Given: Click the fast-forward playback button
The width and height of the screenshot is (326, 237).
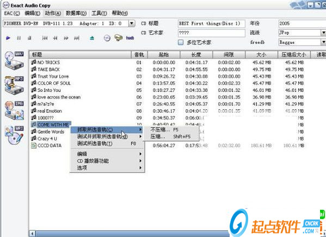Looking at the screenshot, I should point(66,38).
